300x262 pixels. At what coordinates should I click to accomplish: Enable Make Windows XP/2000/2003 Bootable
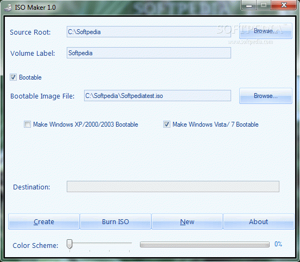[27, 125]
